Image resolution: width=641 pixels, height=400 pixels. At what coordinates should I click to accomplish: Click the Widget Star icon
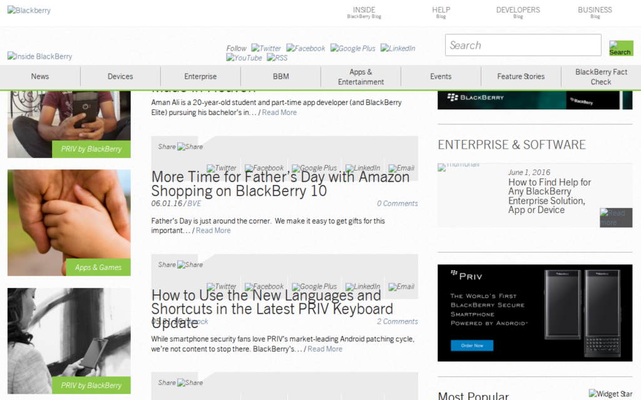(x=610, y=394)
